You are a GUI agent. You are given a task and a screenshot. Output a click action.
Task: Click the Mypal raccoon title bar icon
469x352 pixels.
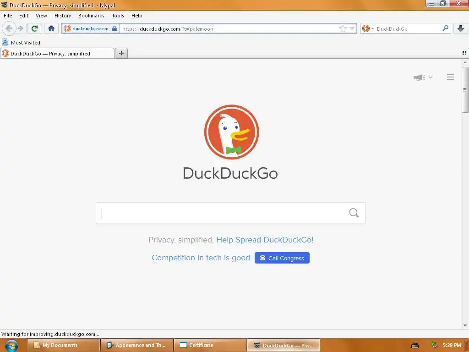pyautogui.click(x=4, y=5)
